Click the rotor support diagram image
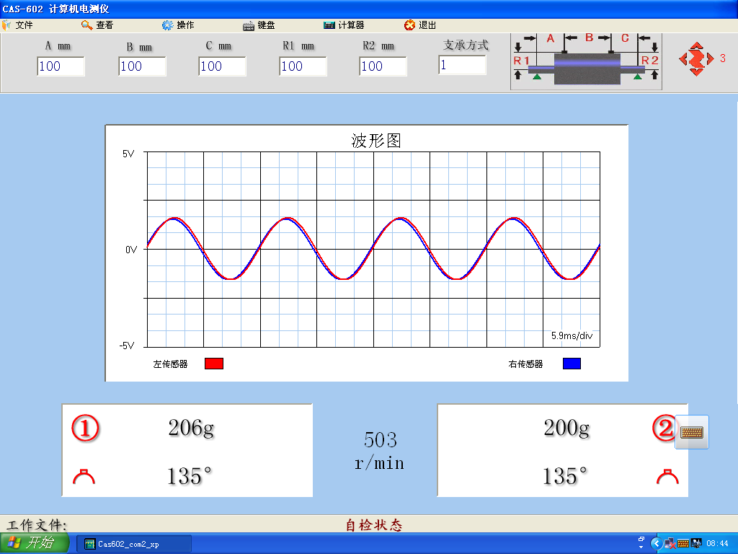This screenshot has height=554, width=738. click(585, 61)
